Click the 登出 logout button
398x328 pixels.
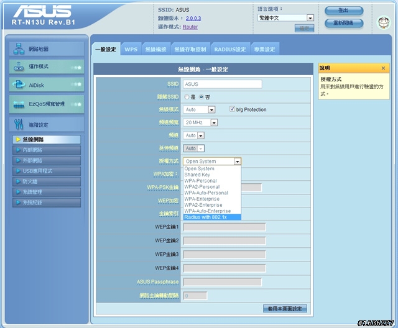344,11
